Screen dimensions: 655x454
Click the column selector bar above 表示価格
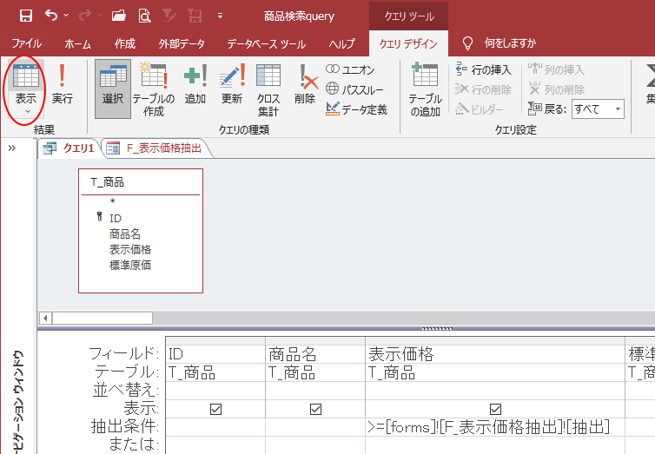495,341
